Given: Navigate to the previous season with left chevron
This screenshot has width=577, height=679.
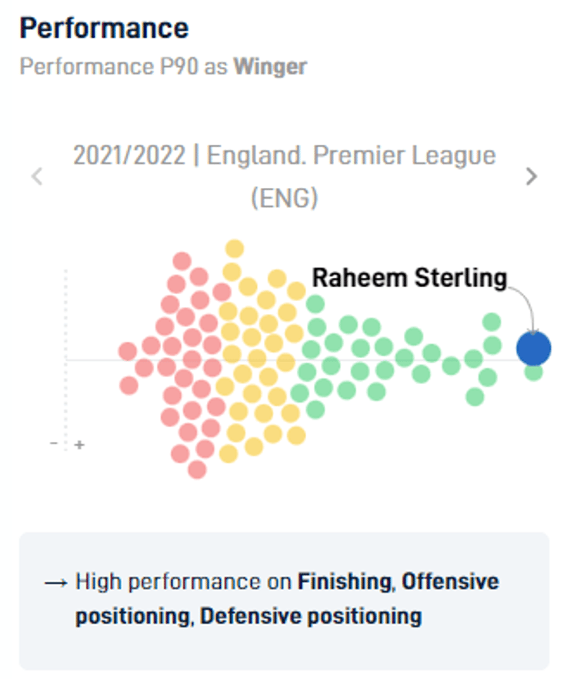Looking at the screenshot, I should 36,176.
